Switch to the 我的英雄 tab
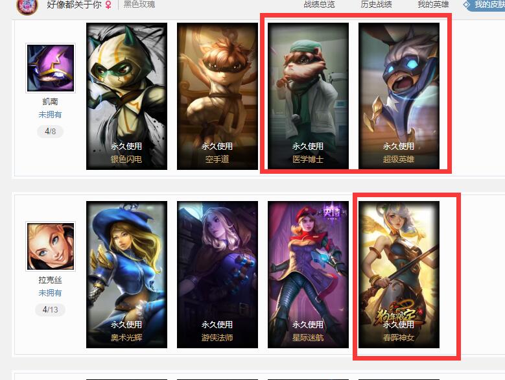 pyautogui.click(x=433, y=5)
